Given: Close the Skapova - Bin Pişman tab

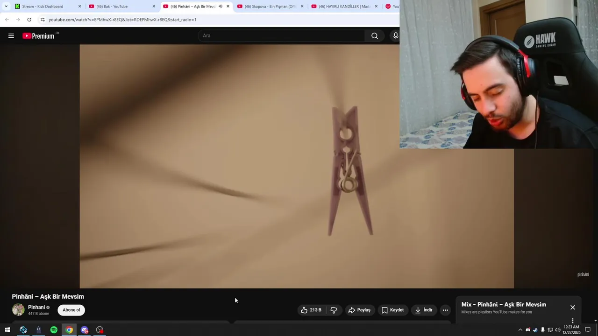Looking at the screenshot, I should (302, 7).
